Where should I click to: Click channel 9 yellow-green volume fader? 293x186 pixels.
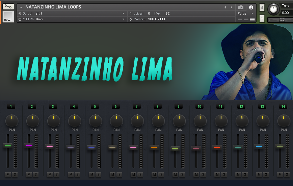coord(175,149)
